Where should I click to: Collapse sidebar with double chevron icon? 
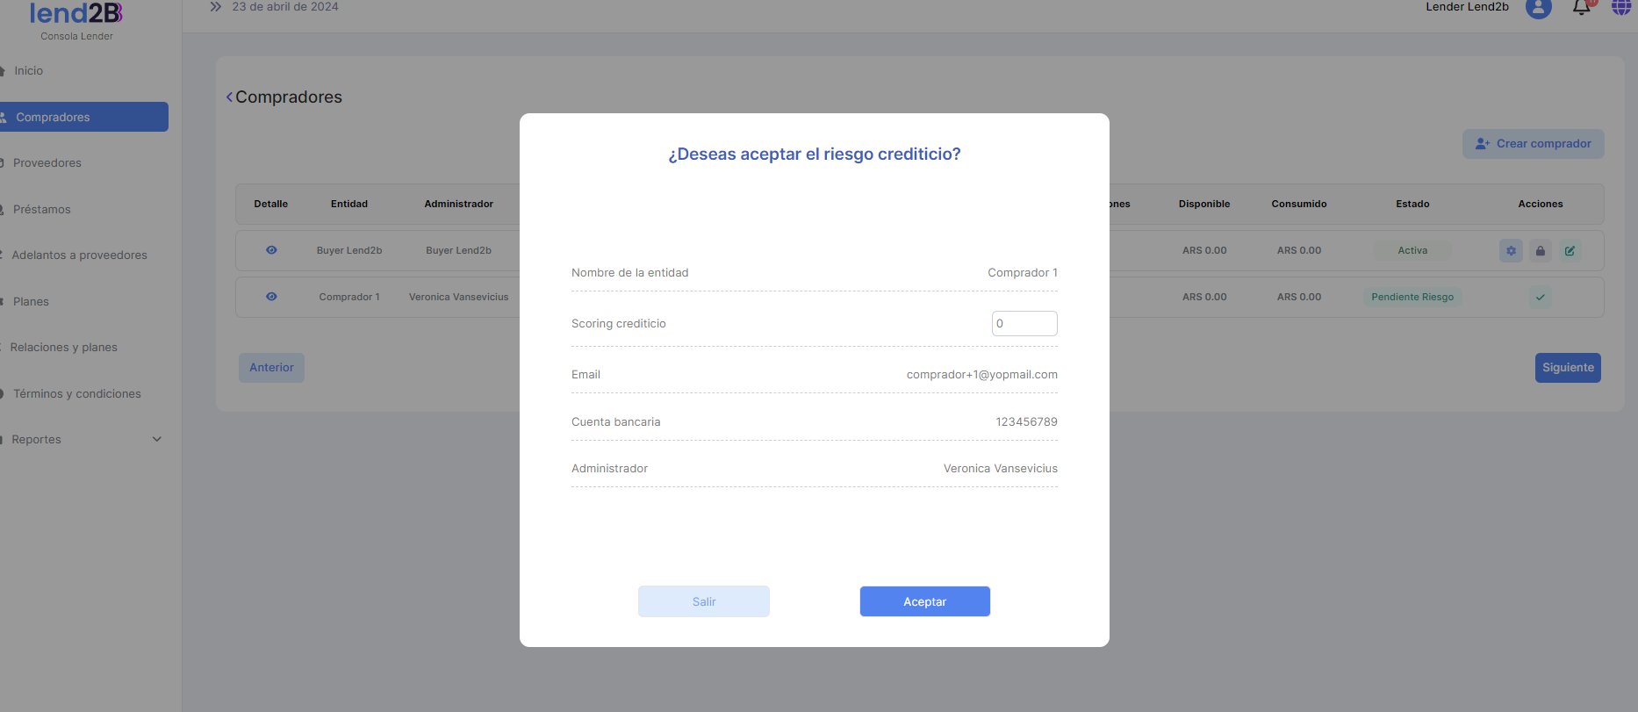[x=215, y=7]
